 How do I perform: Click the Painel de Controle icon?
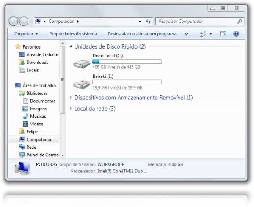click(22, 155)
